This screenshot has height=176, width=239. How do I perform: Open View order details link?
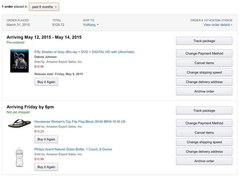[x=218, y=25]
